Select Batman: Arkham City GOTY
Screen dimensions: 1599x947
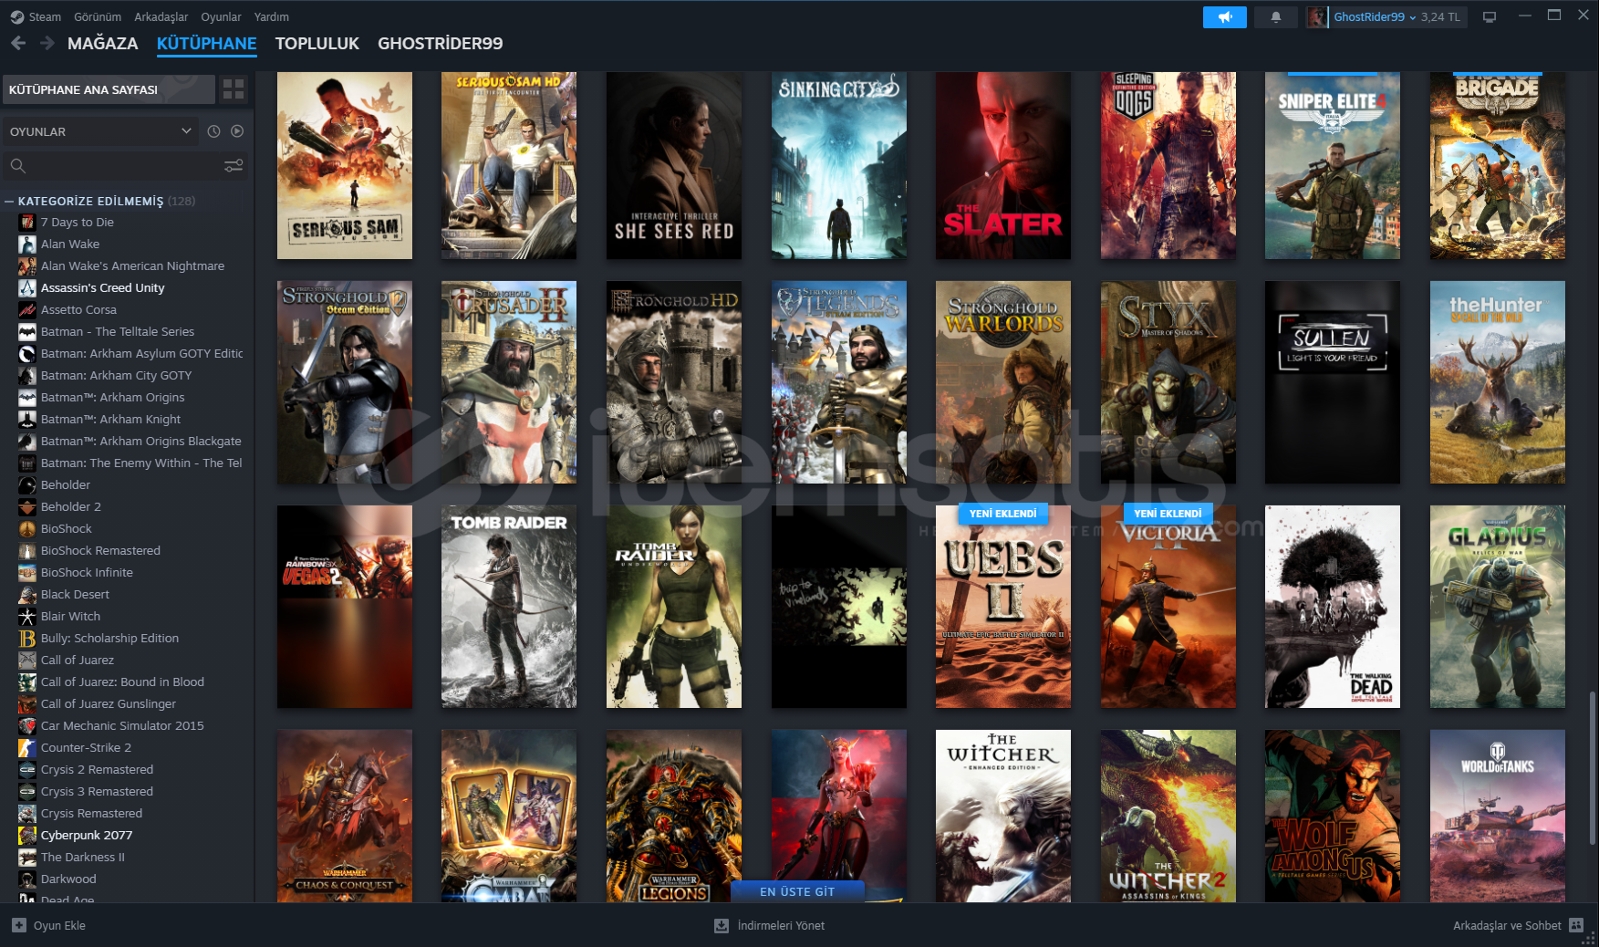117,375
